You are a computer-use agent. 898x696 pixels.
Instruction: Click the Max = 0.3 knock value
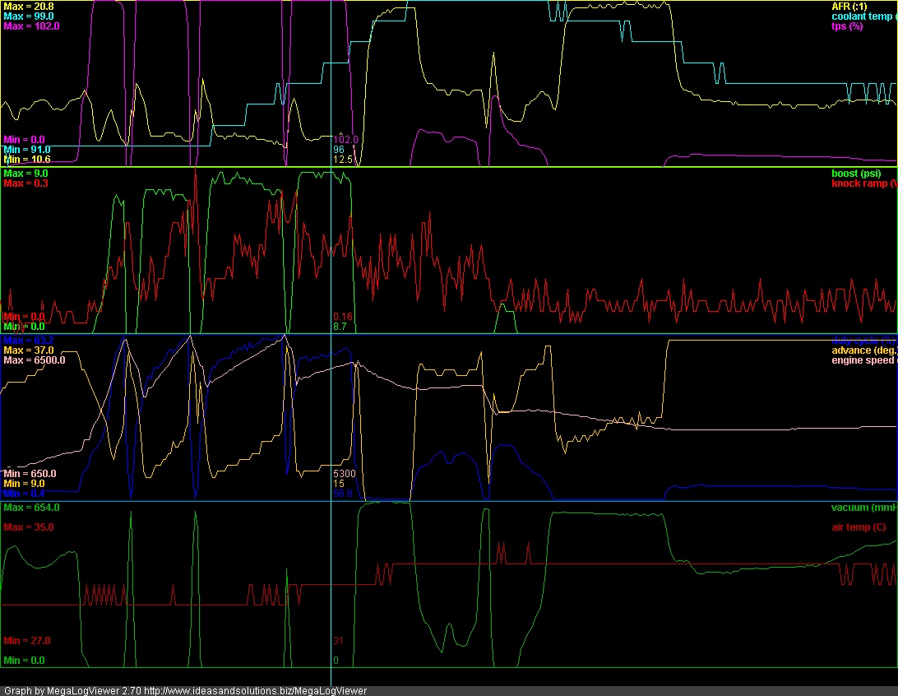click(x=25, y=183)
